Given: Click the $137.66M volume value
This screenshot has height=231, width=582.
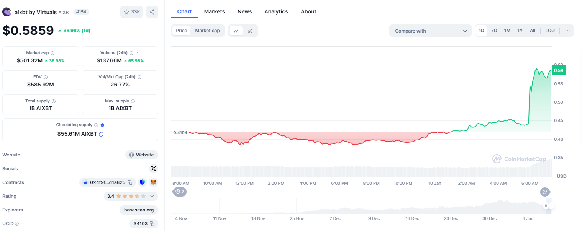Looking at the screenshot, I should [x=108, y=60].
